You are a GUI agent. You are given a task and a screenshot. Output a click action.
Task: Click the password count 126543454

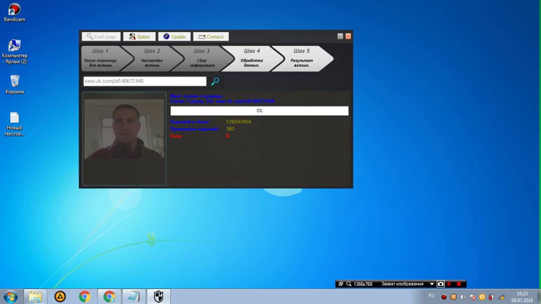tap(238, 122)
